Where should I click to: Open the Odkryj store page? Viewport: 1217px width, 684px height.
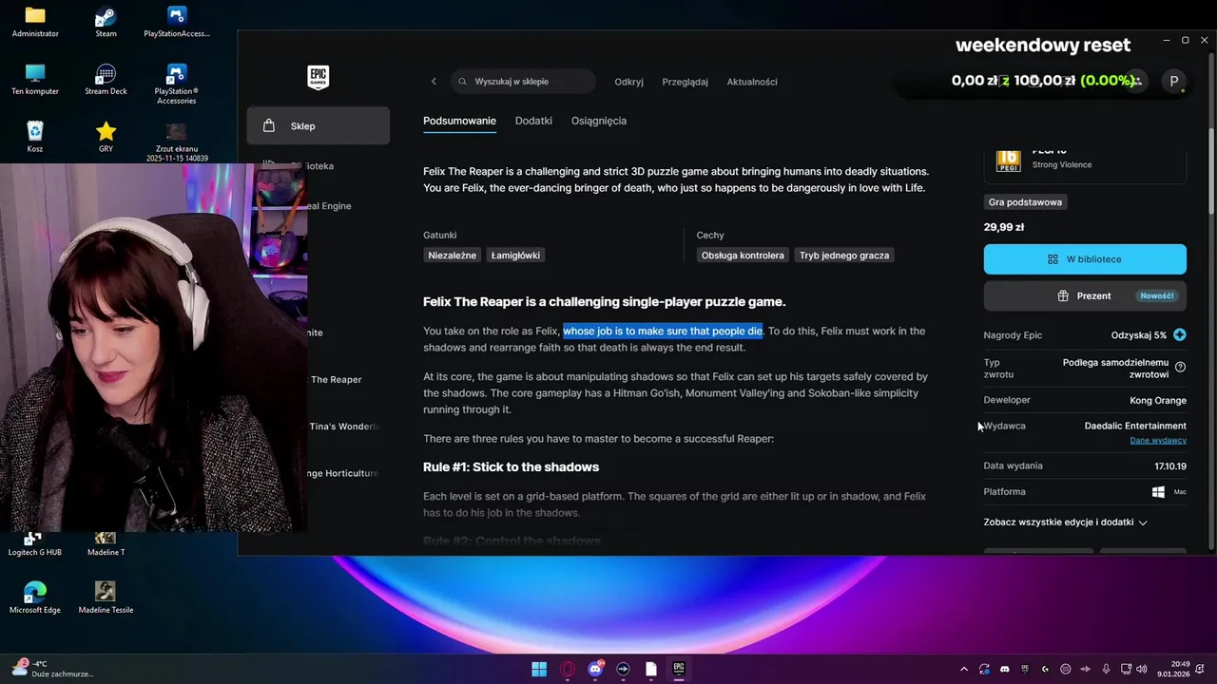pyautogui.click(x=628, y=82)
